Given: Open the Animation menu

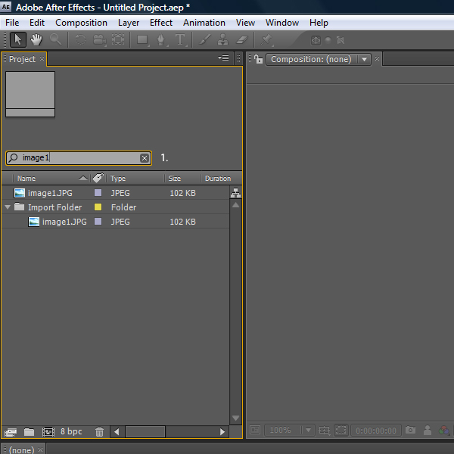Looking at the screenshot, I should pos(204,23).
